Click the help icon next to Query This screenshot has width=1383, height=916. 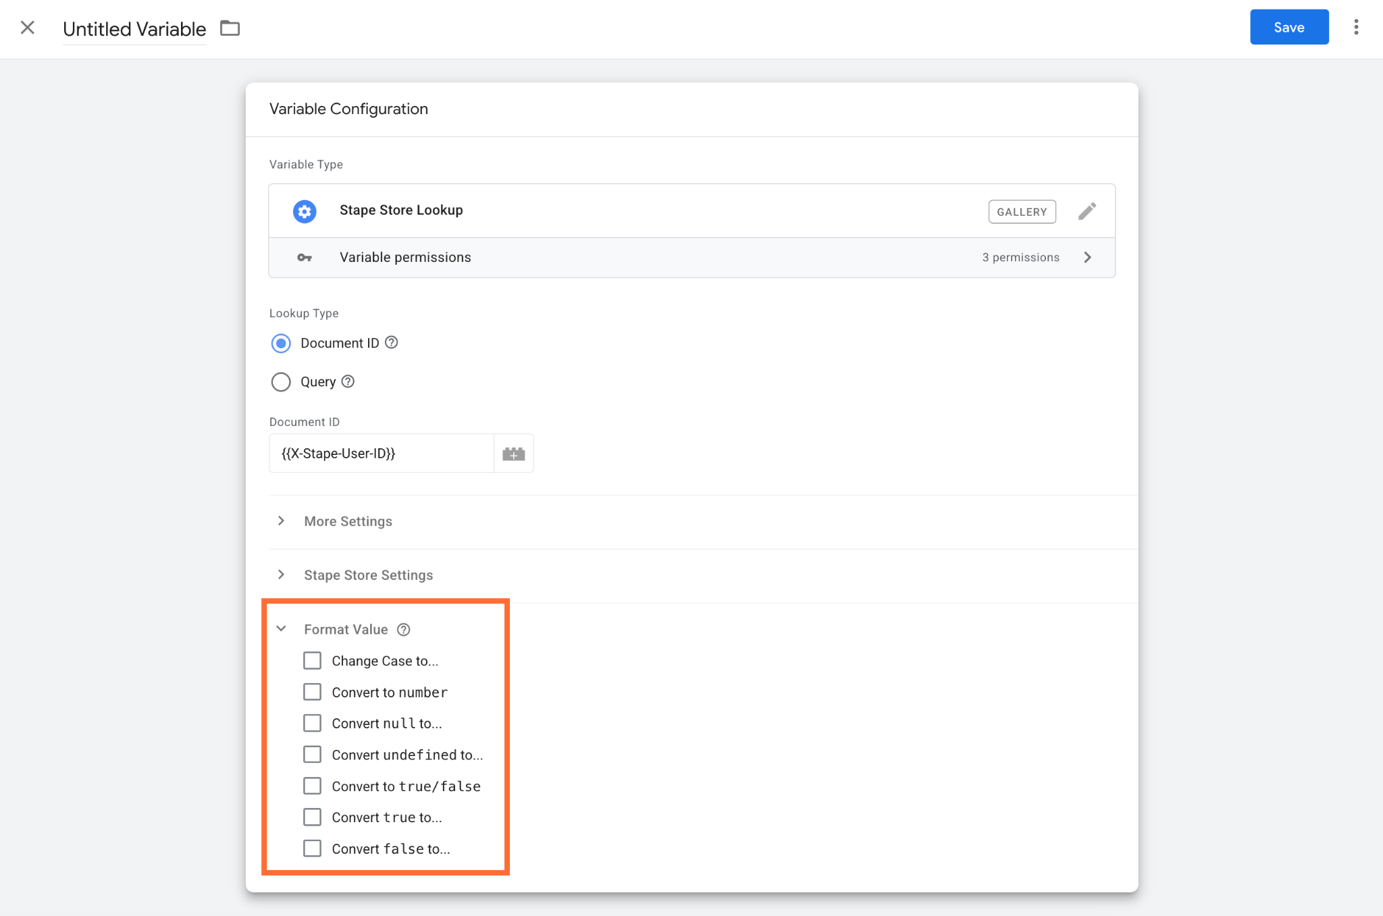click(x=348, y=381)
